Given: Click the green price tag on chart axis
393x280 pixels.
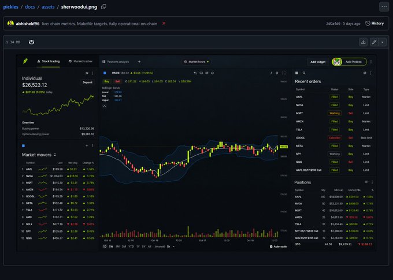Looking at the screenshot, I should pyautogui.click(x=284, y=147).
